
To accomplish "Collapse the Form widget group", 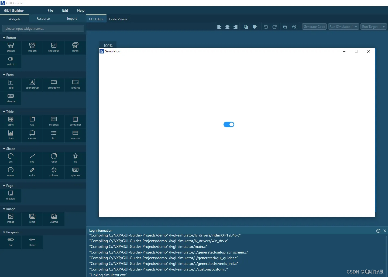I will (x=4, y=75).
